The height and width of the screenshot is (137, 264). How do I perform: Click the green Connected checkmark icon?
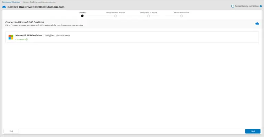(26, 39)
